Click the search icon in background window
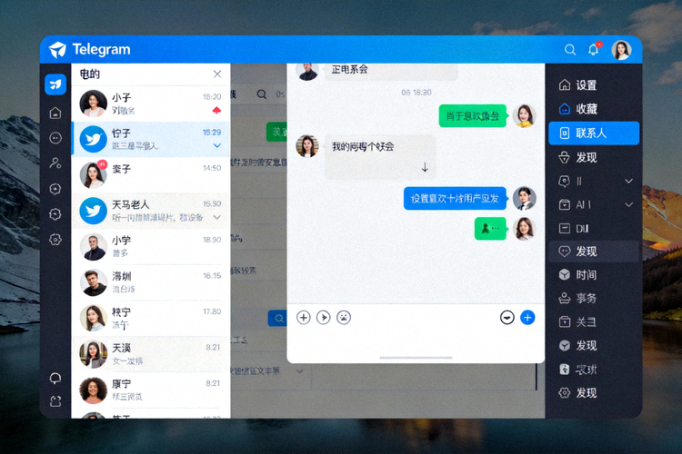682x454 pixels. (261, 94)
